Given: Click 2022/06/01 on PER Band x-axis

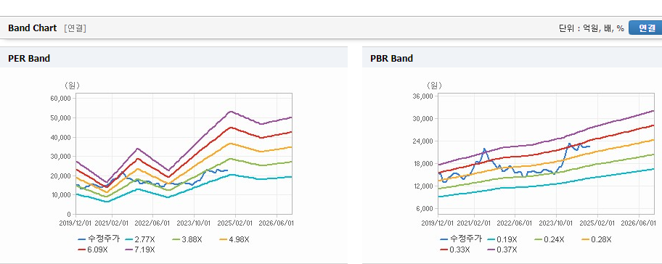Looking at the screenshot, I should pyautogui.click(x=153, y=223).
